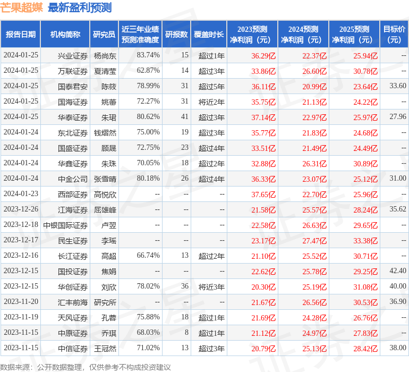Screen dimensions: 409x372
Task: Click the 机构简称 column header
Action: (x=65, y=34)
